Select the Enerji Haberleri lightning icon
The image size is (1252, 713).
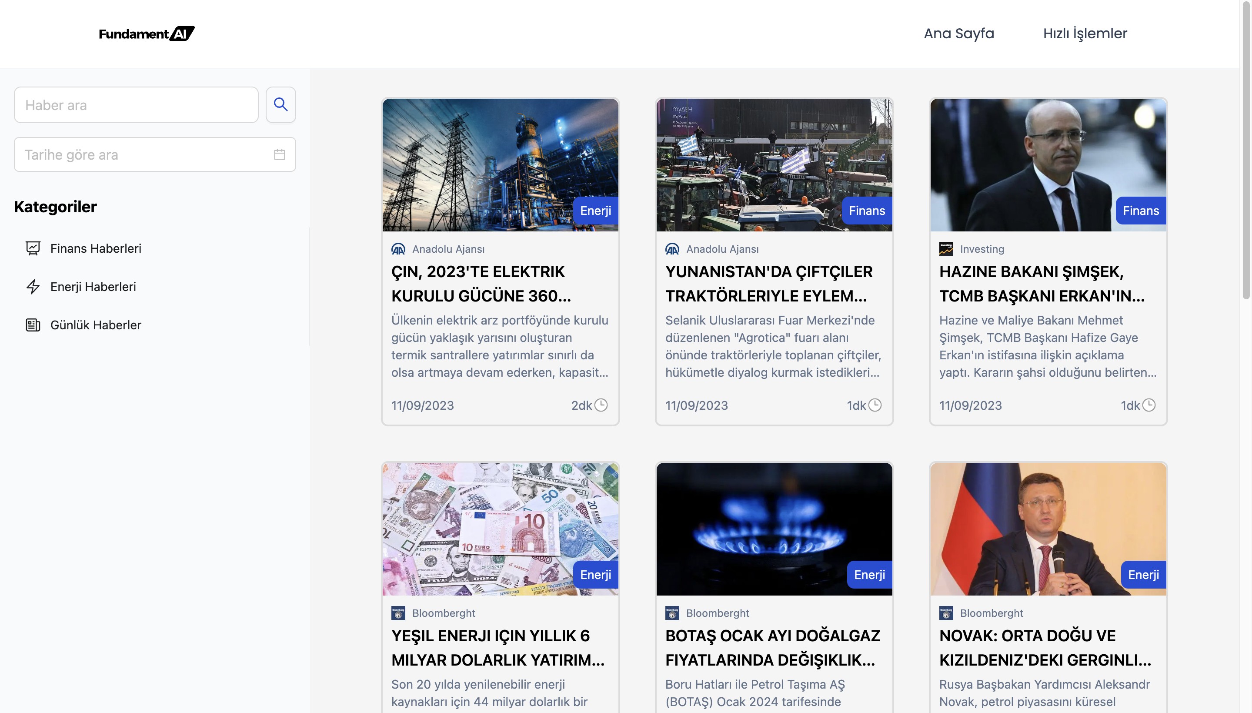(32, 287)
